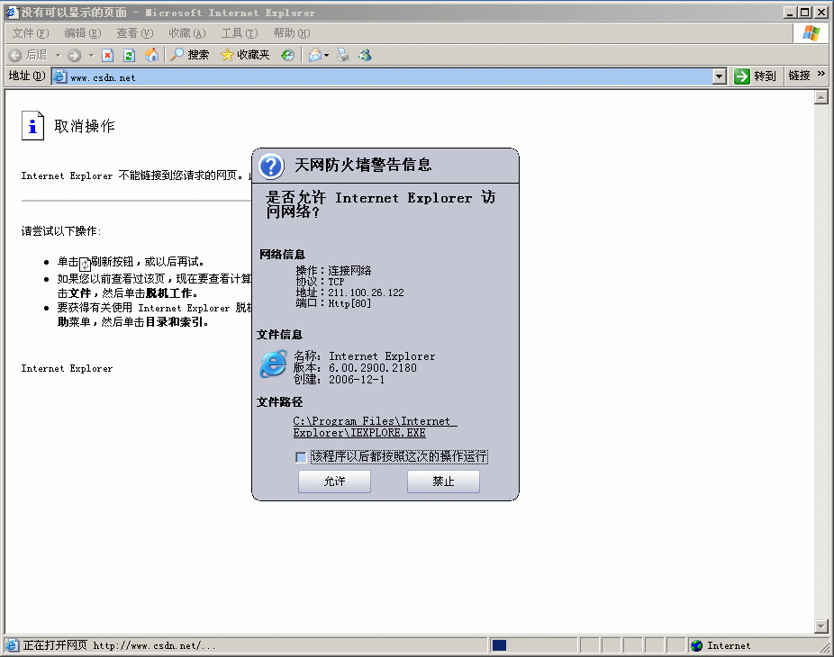Click the address field with www.csdn.net
The height and width of the screenshot is (657, 834).
point(390,77)
